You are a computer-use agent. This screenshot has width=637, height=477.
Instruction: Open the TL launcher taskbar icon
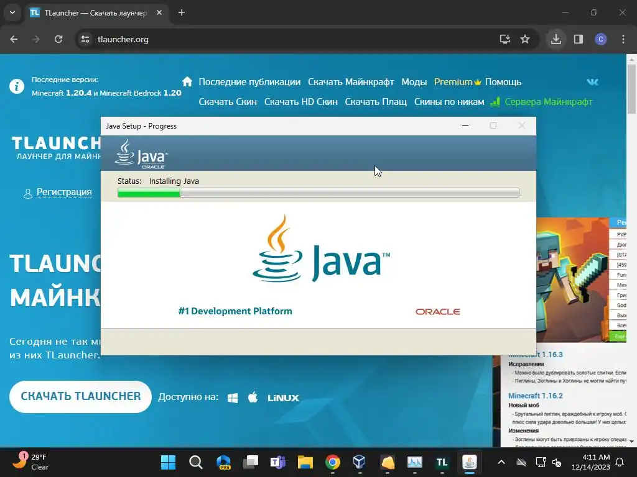[442, 462]
